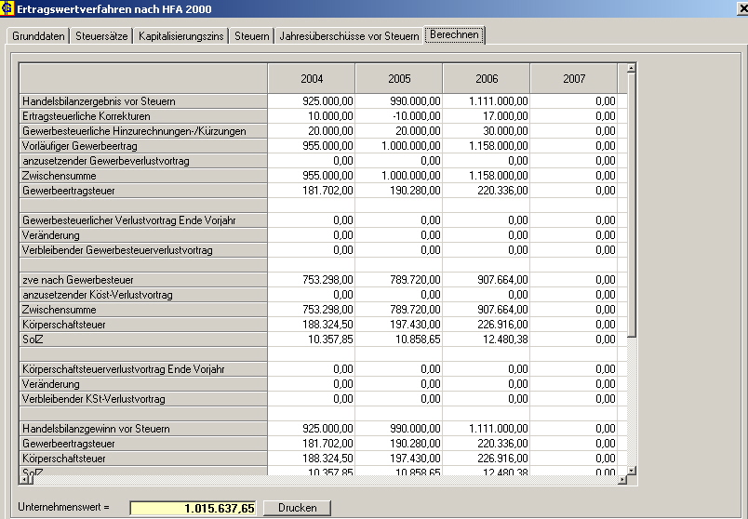Click the horizontal scrollbar left arrow
Viewport: 748px width, 519px height.
pos(25,478)
